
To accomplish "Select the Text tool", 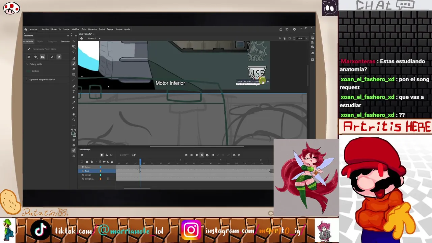I will tap(74, 92).
